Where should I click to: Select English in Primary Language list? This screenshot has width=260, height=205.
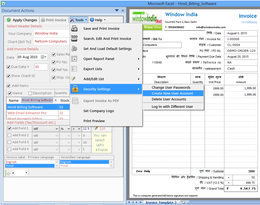click(x=30, y=162)
